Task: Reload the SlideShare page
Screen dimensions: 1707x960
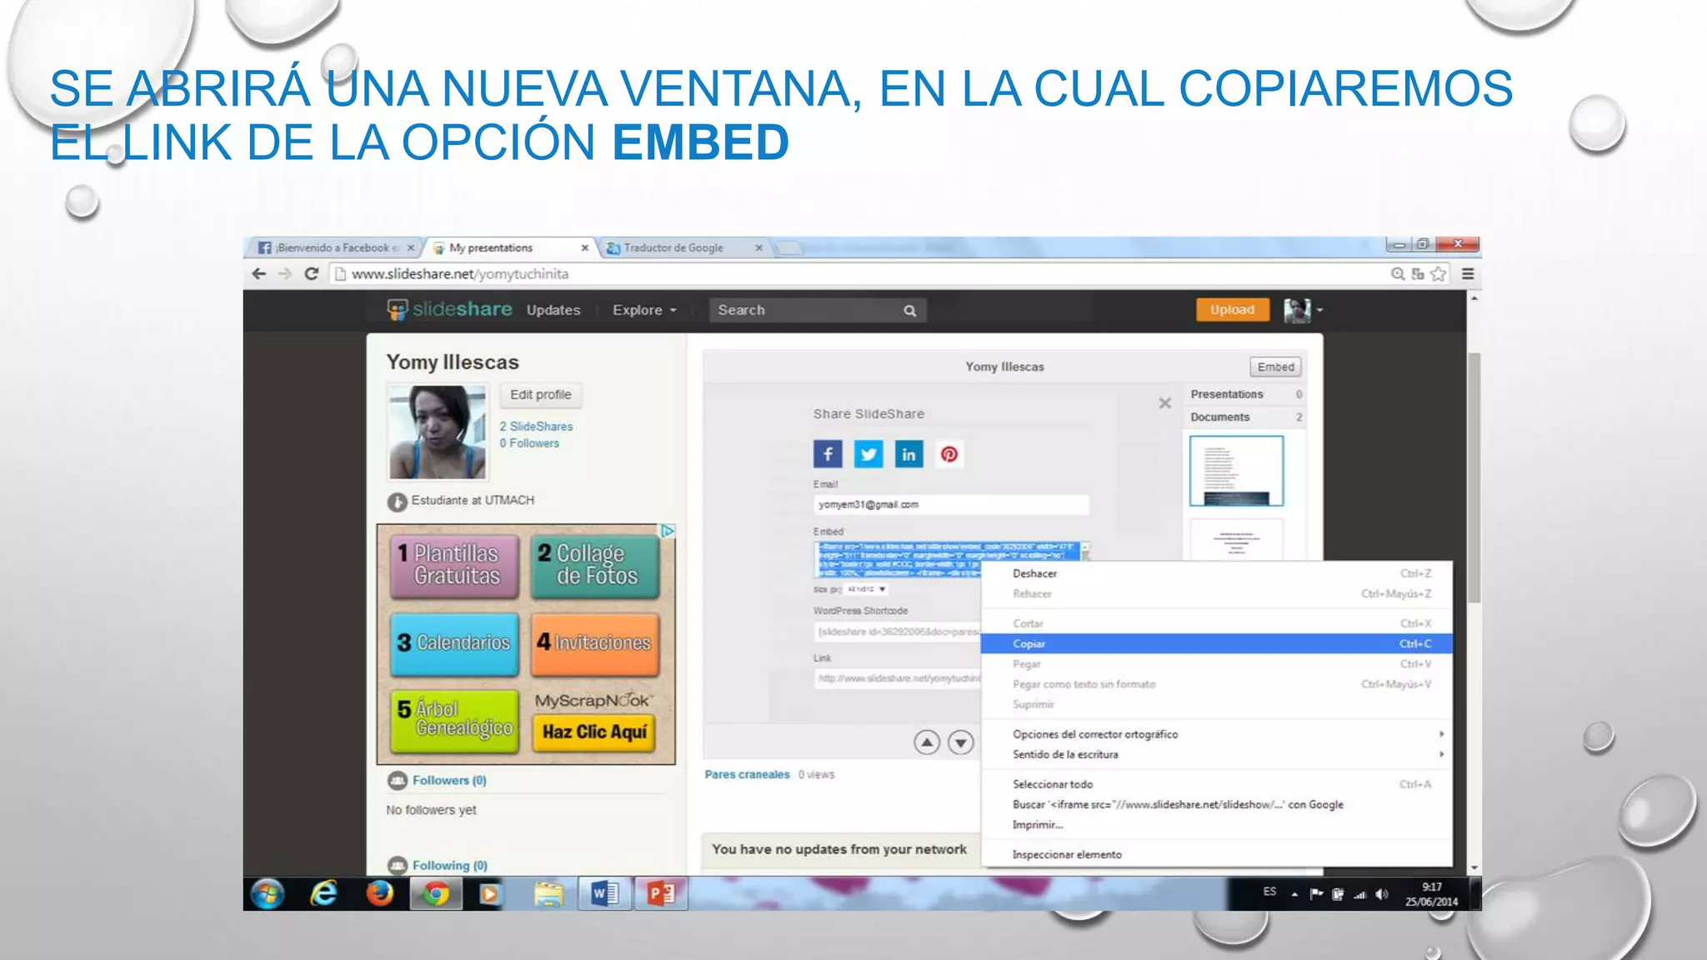Action: pos(312,273)
